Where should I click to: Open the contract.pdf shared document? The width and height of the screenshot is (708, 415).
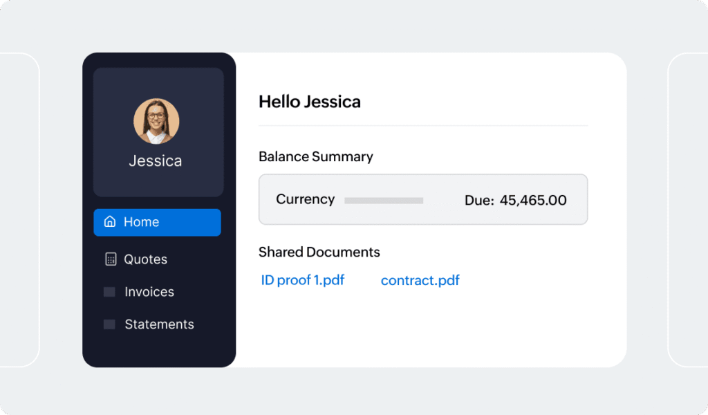pos(420,280)
